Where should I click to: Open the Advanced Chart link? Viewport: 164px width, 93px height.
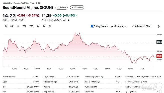(142, 26)
